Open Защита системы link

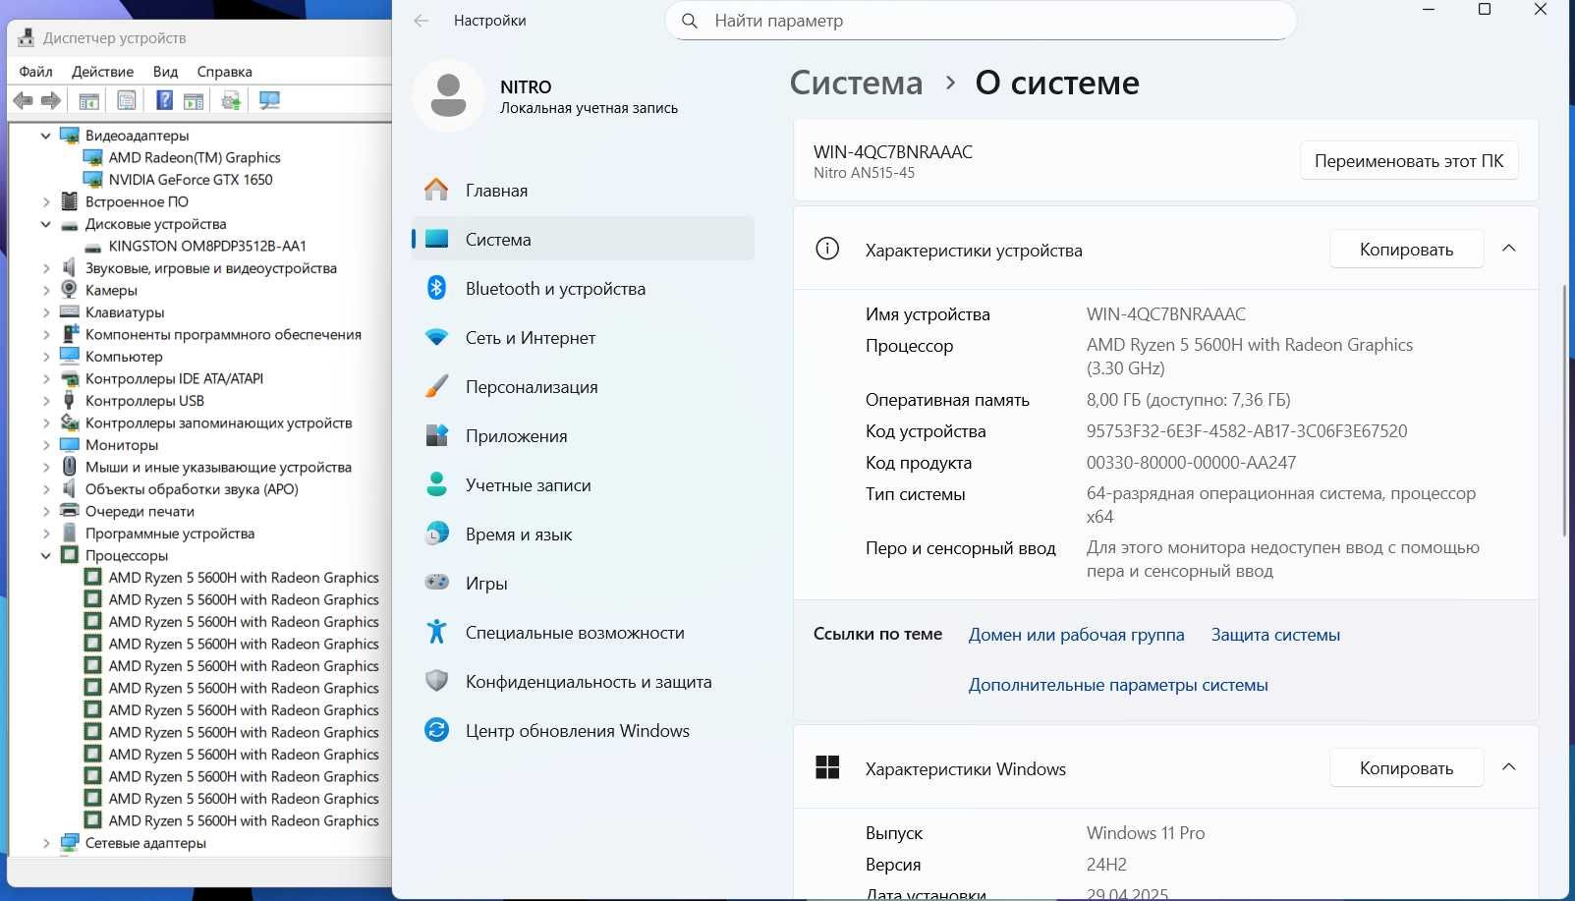1275,635
